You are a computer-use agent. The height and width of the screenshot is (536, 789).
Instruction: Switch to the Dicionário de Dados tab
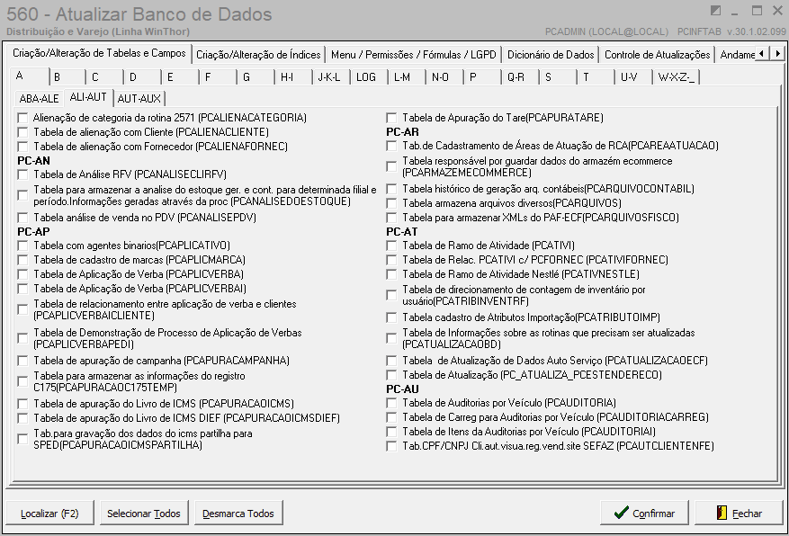pos(551,55)
